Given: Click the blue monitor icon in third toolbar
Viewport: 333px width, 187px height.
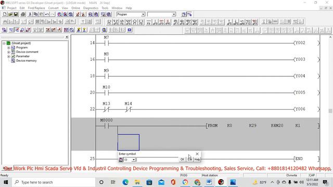Looking at the screenshot, I should point(130,30).
